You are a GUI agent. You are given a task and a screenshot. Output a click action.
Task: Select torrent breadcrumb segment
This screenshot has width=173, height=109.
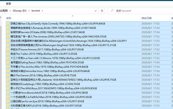(x=36, y=11)
